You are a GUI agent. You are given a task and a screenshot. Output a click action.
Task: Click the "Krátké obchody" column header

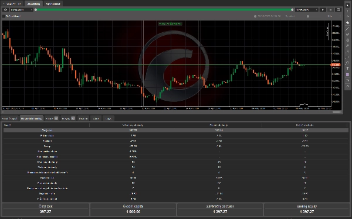click(x=304, y=125)
